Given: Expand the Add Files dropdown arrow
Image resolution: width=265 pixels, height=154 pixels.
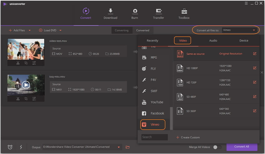Looking at the screenshot, I should [x=30, y=31].
